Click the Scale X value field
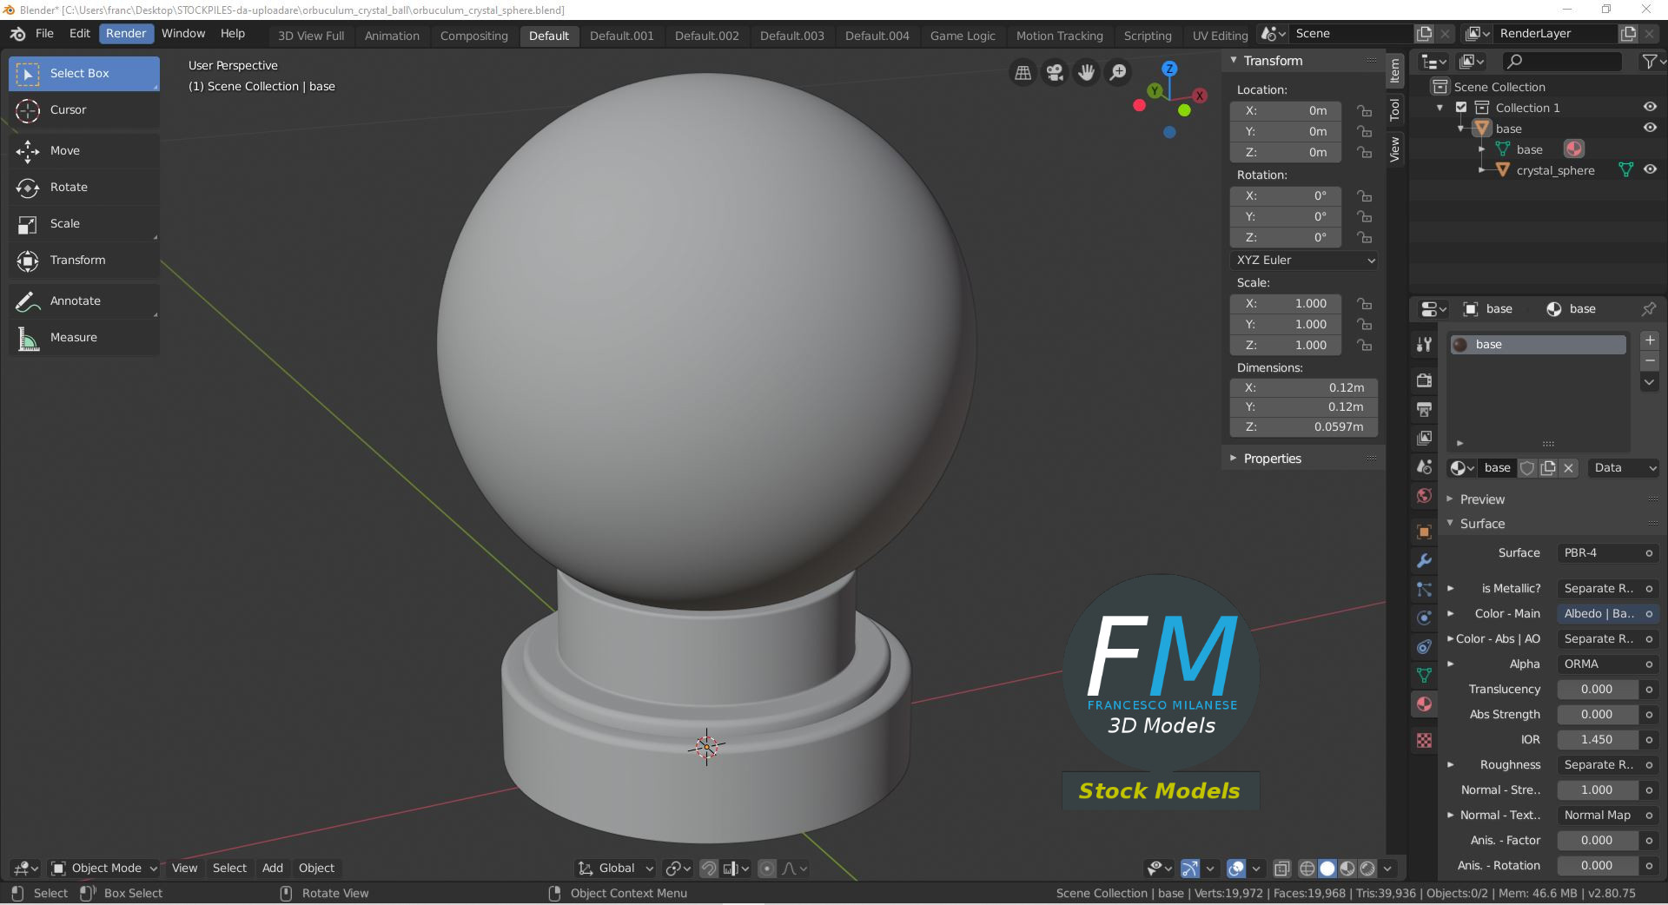Viewport: 1668px width, 905px height. point(1285,303)
